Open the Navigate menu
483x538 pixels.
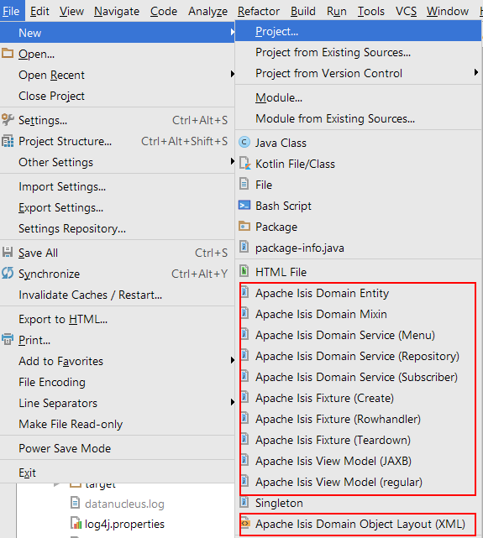[117, 11]
